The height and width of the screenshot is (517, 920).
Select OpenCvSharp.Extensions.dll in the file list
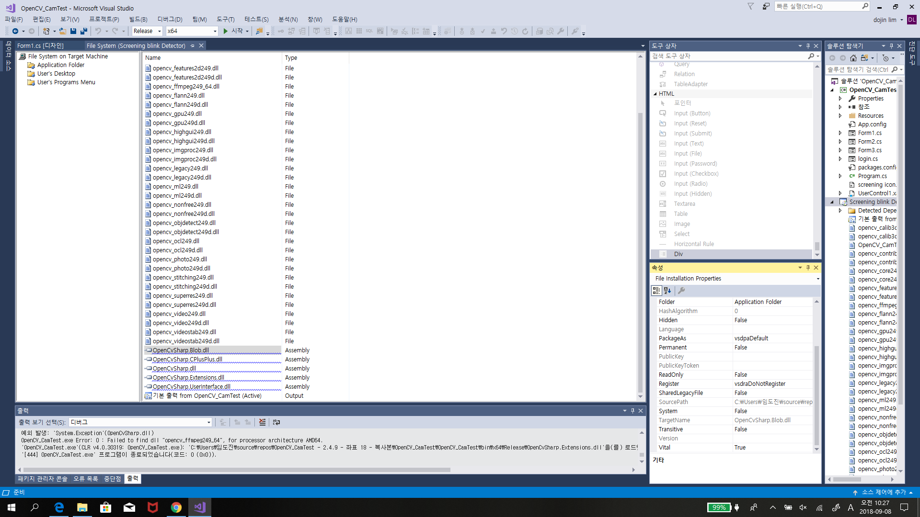(x=188, y=378)
